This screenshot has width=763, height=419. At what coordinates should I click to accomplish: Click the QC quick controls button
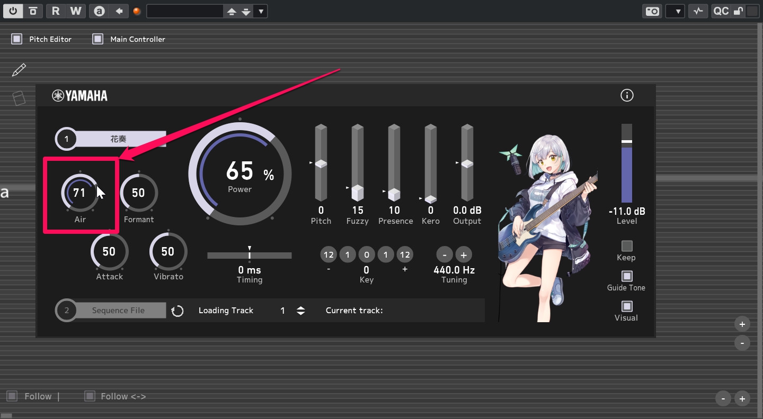(x=721, y=11)
